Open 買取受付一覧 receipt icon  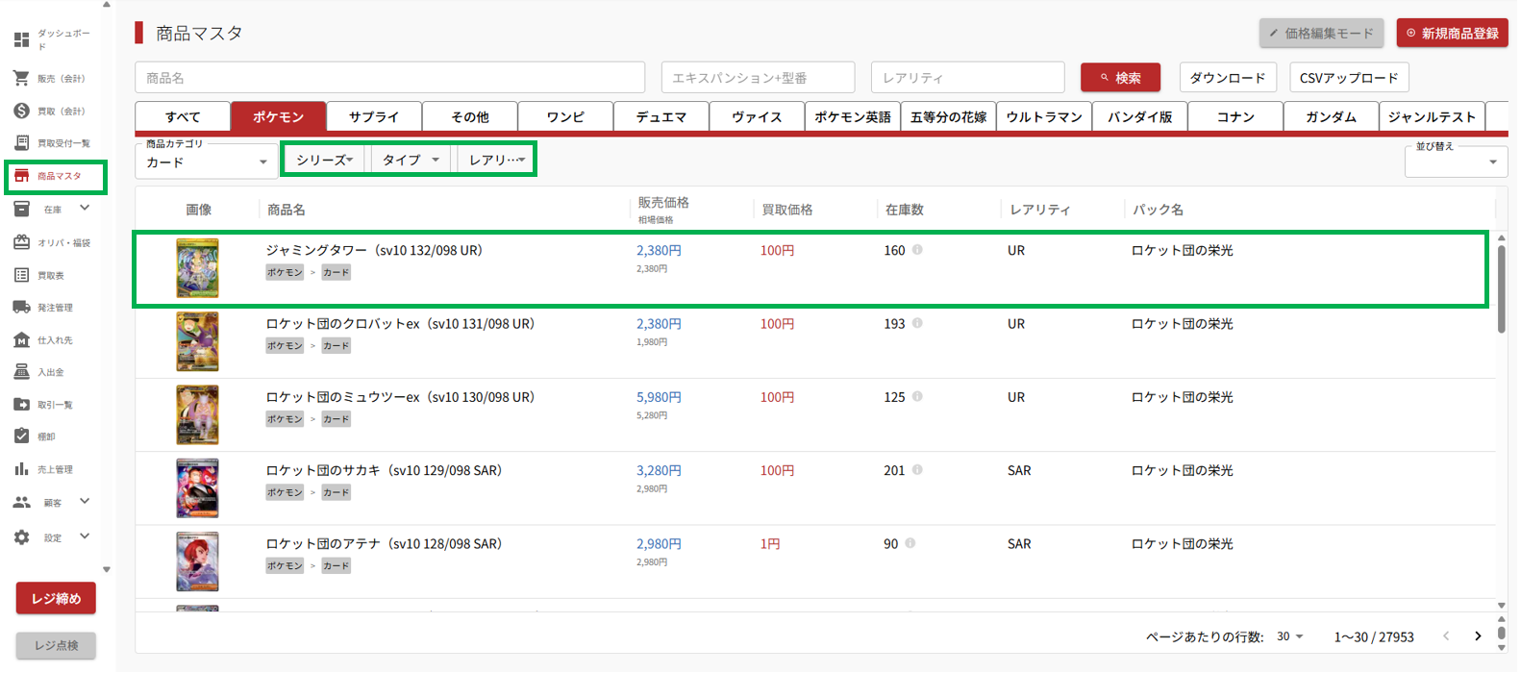click(x=21, y=143)
